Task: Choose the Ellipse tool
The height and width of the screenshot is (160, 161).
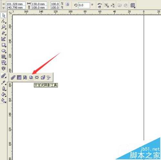Action: (x=4, y=51)
